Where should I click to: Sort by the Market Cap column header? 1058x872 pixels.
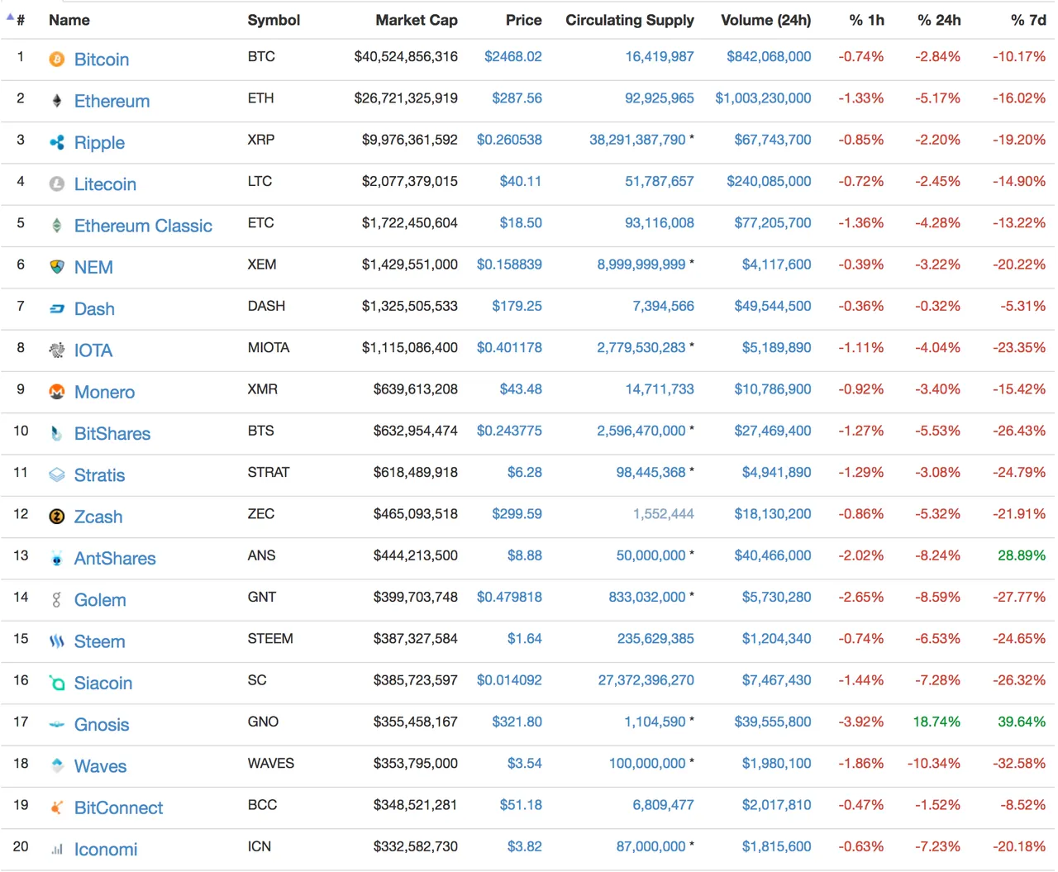[417, 20]
